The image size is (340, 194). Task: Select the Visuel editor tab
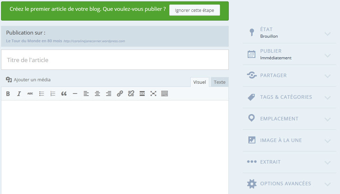pyautogui.click(x=199, y=82)
